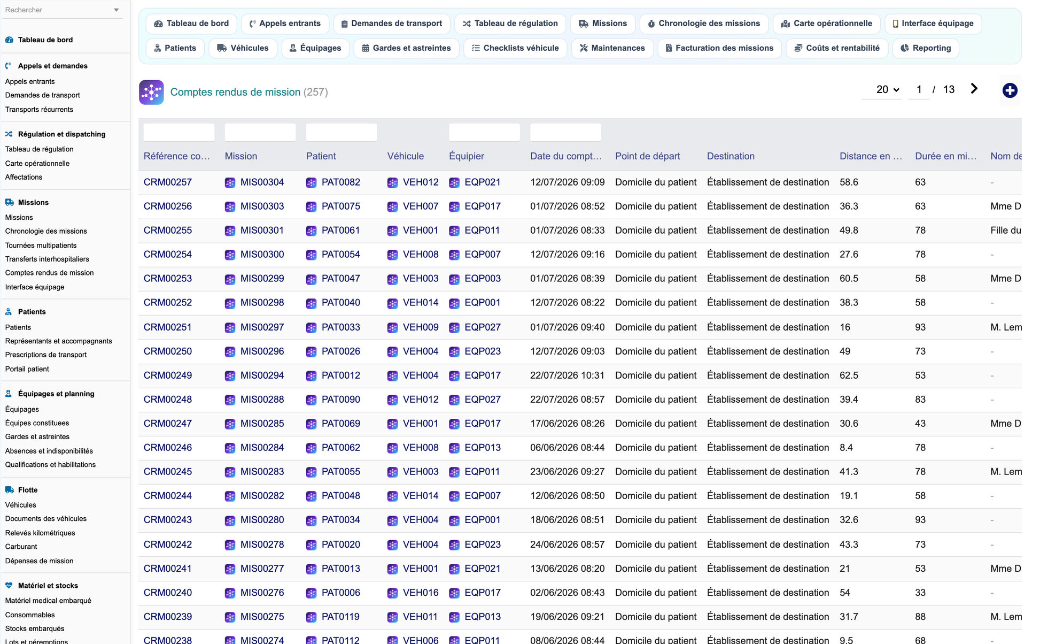Click the Flotte truck icon in sidebar
This screenshot has height=644, width=1040.
(9, 490)
